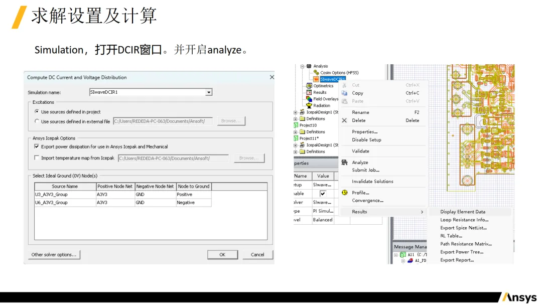The height and width of the screenshot is (305, 542).
Task: Click the Copy icon in context menu
Action: coord(344,93)
